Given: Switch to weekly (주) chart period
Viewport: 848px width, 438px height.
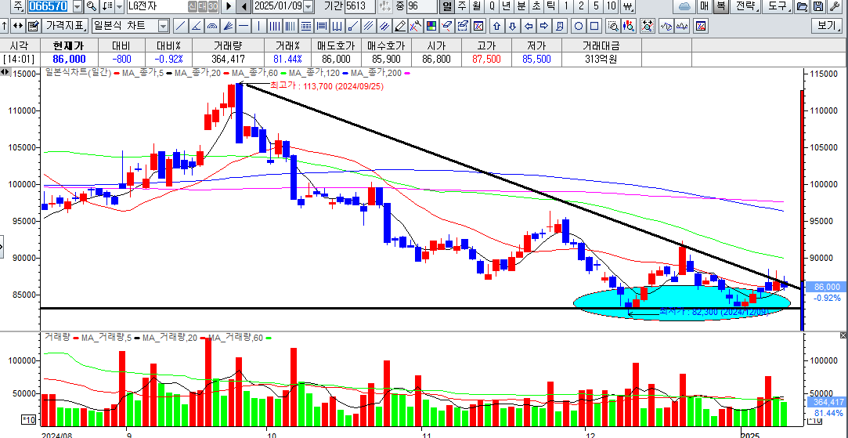Looking at the screenshot, I should pos(462,6).
